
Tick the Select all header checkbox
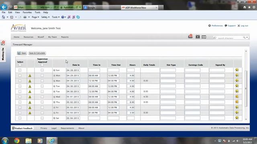(20, 65)
